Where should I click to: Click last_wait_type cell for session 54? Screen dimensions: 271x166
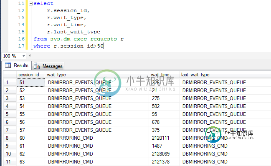tap(225, 106)
